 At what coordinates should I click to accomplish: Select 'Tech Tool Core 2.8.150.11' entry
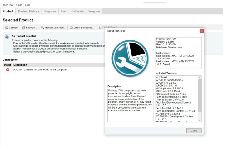(170, 100)
